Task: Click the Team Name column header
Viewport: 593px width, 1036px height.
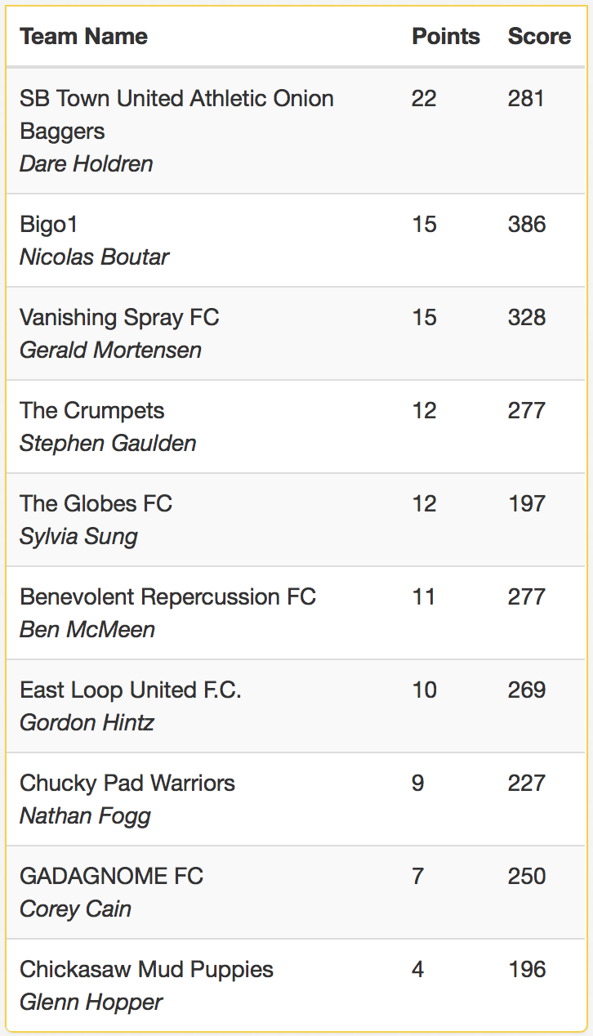Action: (83, 37)
